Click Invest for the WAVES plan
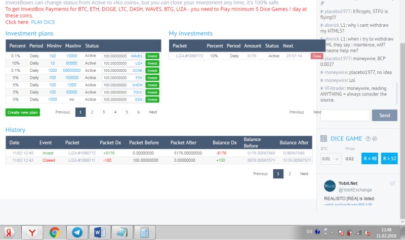The width and height of the screenshot is (405, 240). (x=152, y=56)
